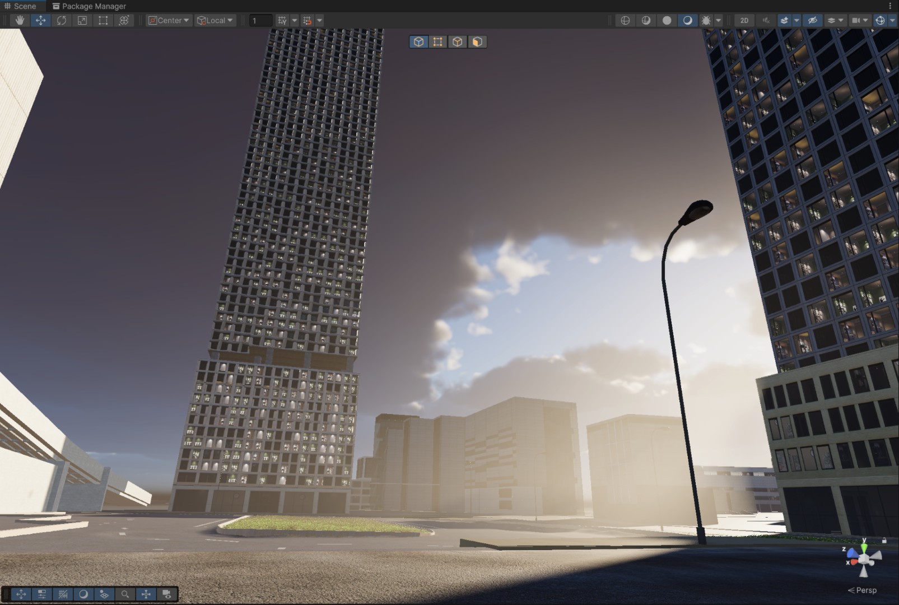Toggle 2D view mode

point(744,20)
